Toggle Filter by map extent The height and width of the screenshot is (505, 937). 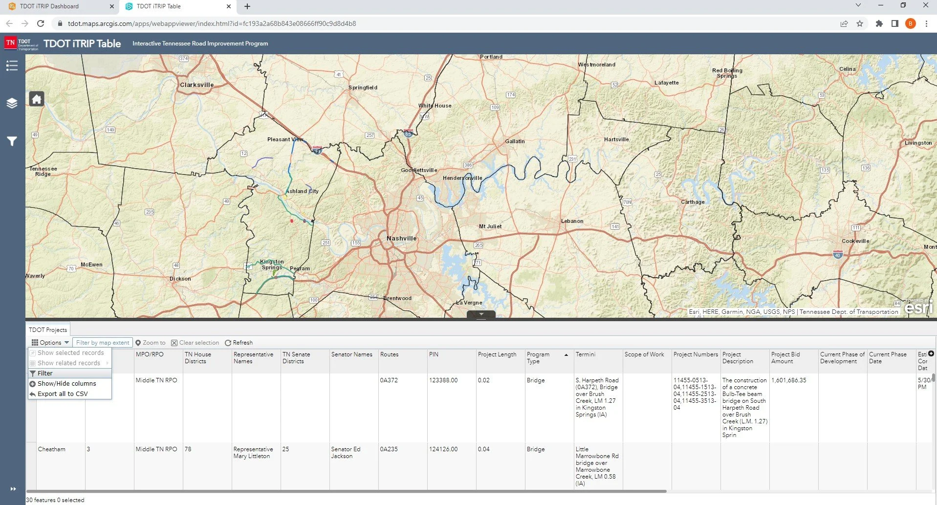(102, 342)
